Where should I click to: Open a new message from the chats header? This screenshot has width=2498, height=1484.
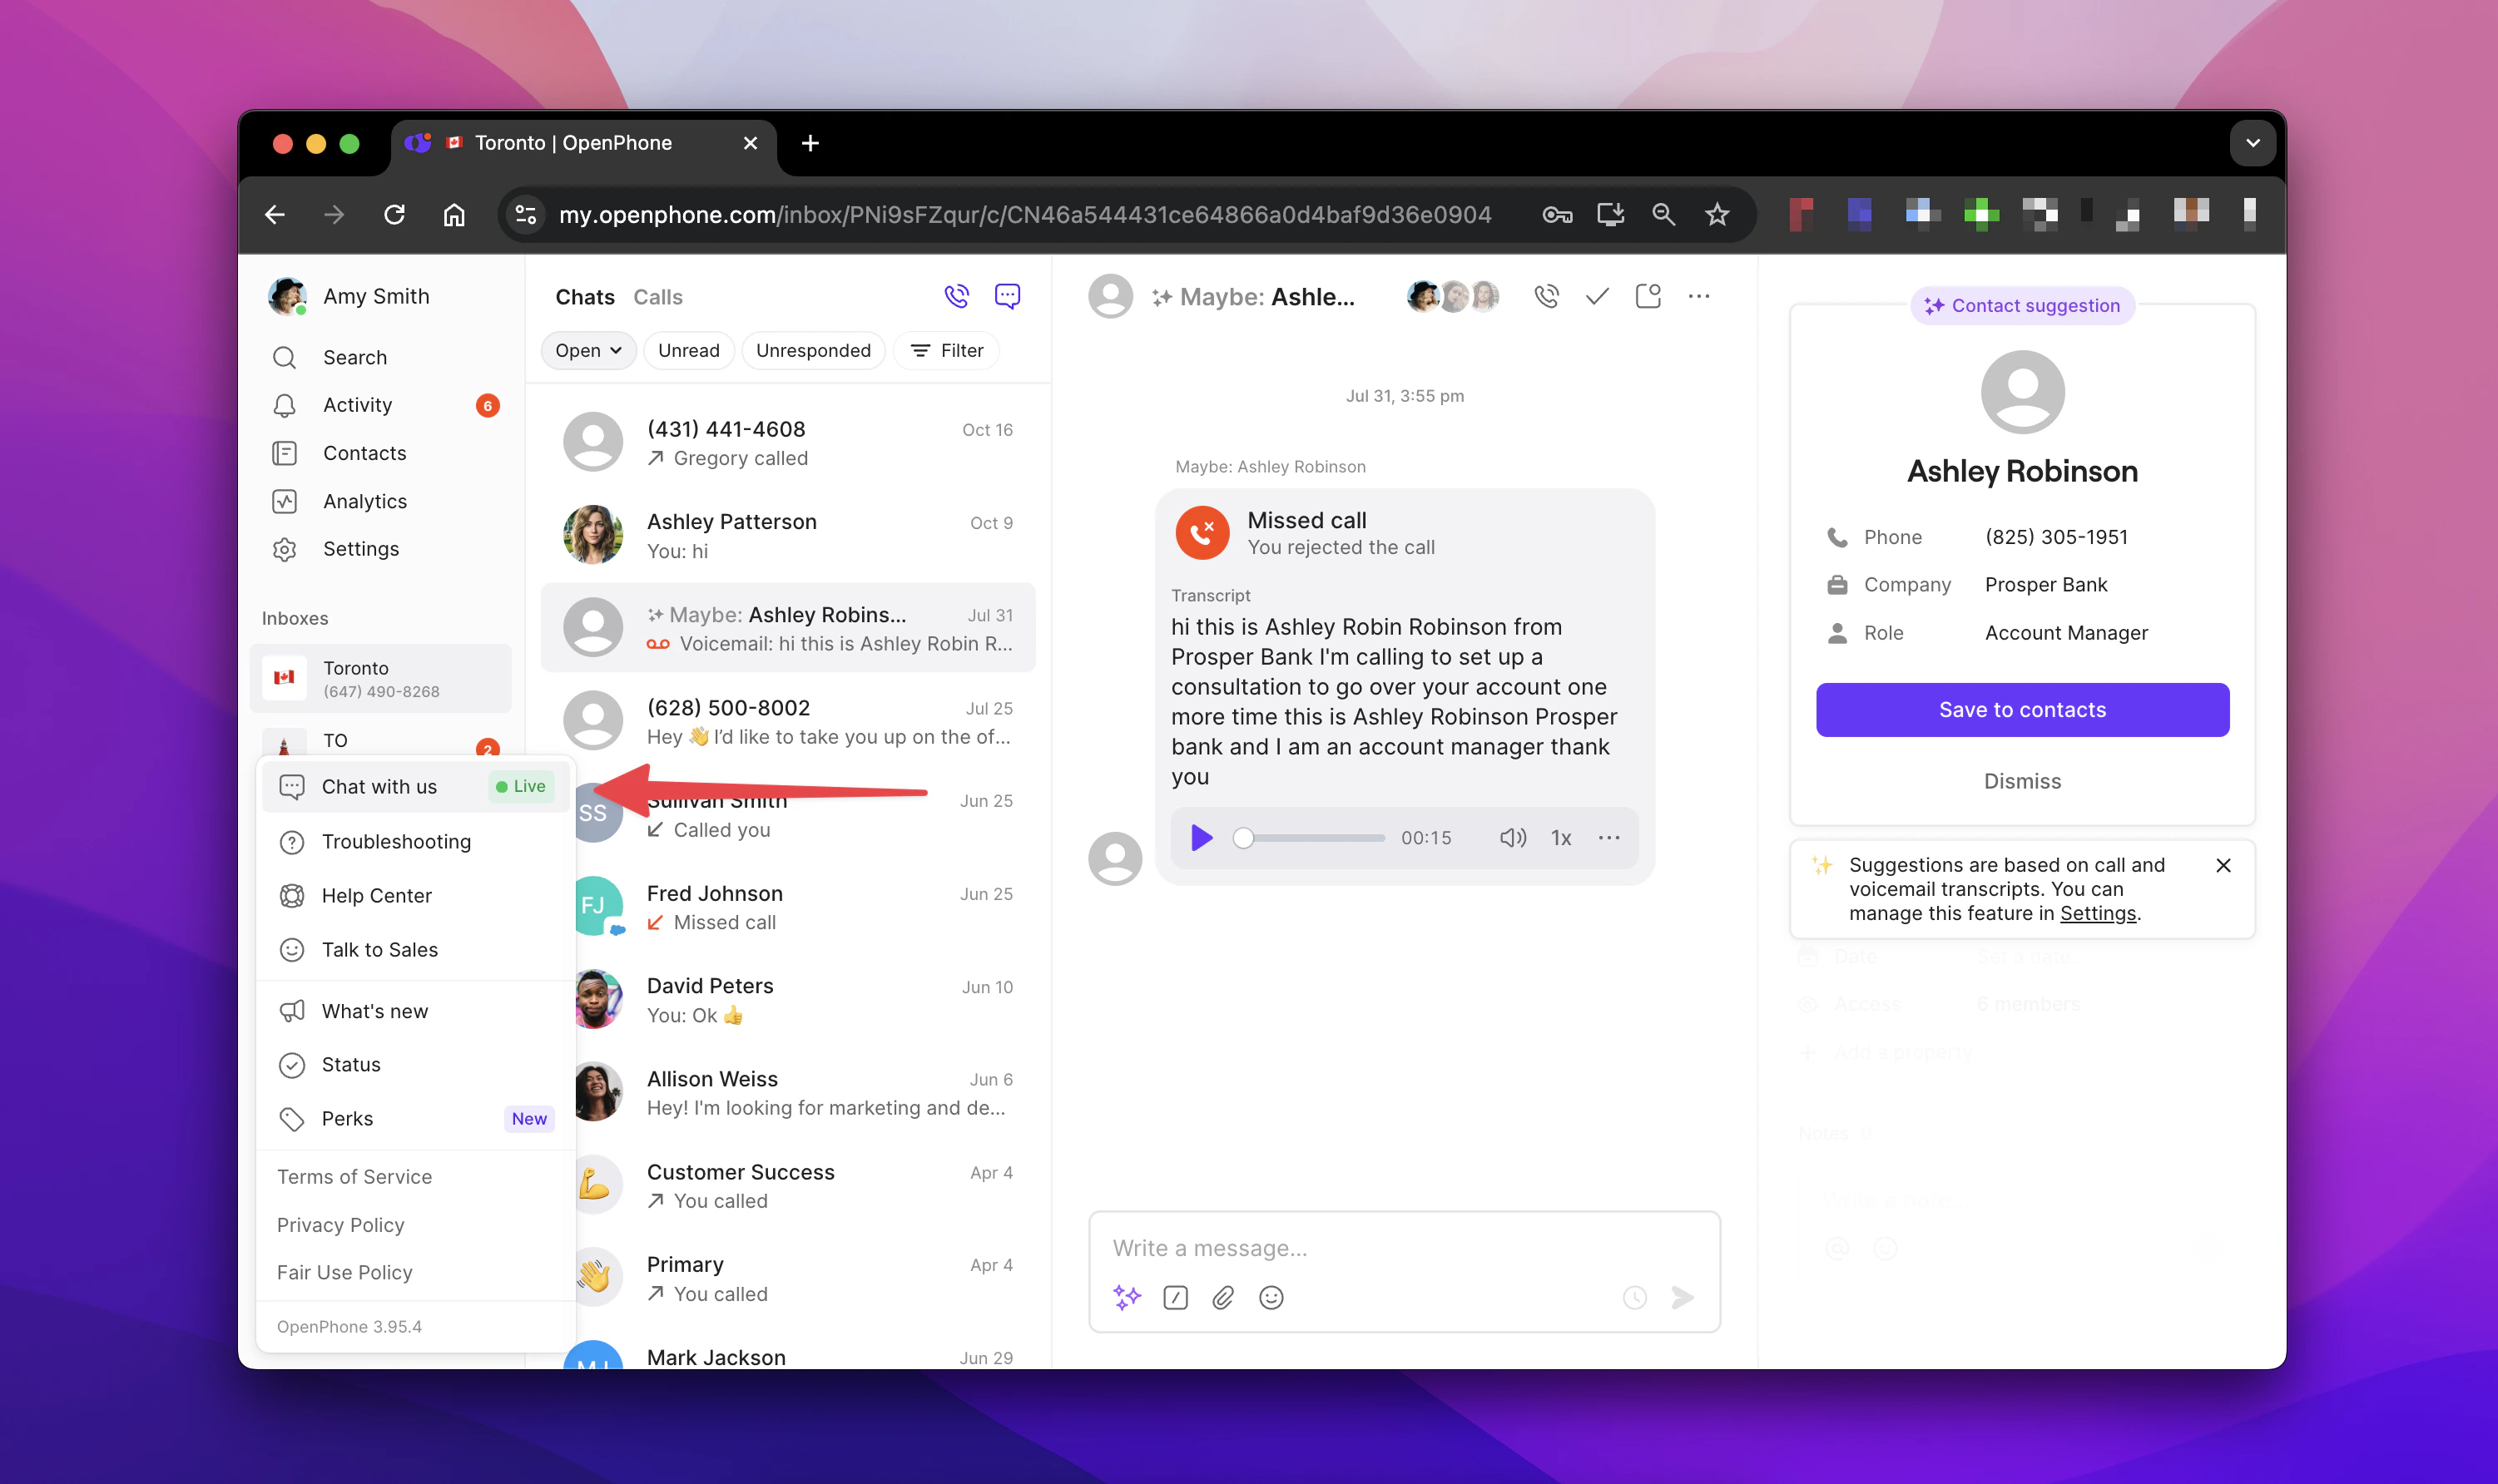click(1006, 296)
